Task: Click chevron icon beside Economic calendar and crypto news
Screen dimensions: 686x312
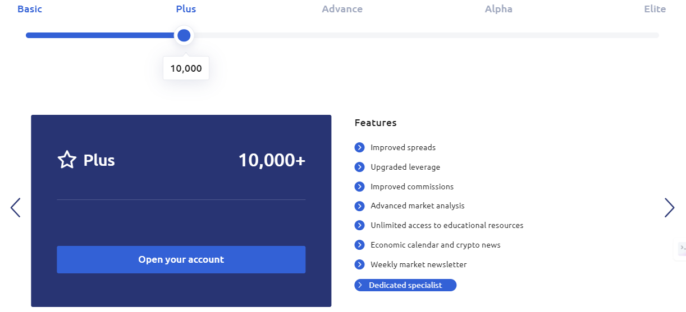Action: pos(360,245)
